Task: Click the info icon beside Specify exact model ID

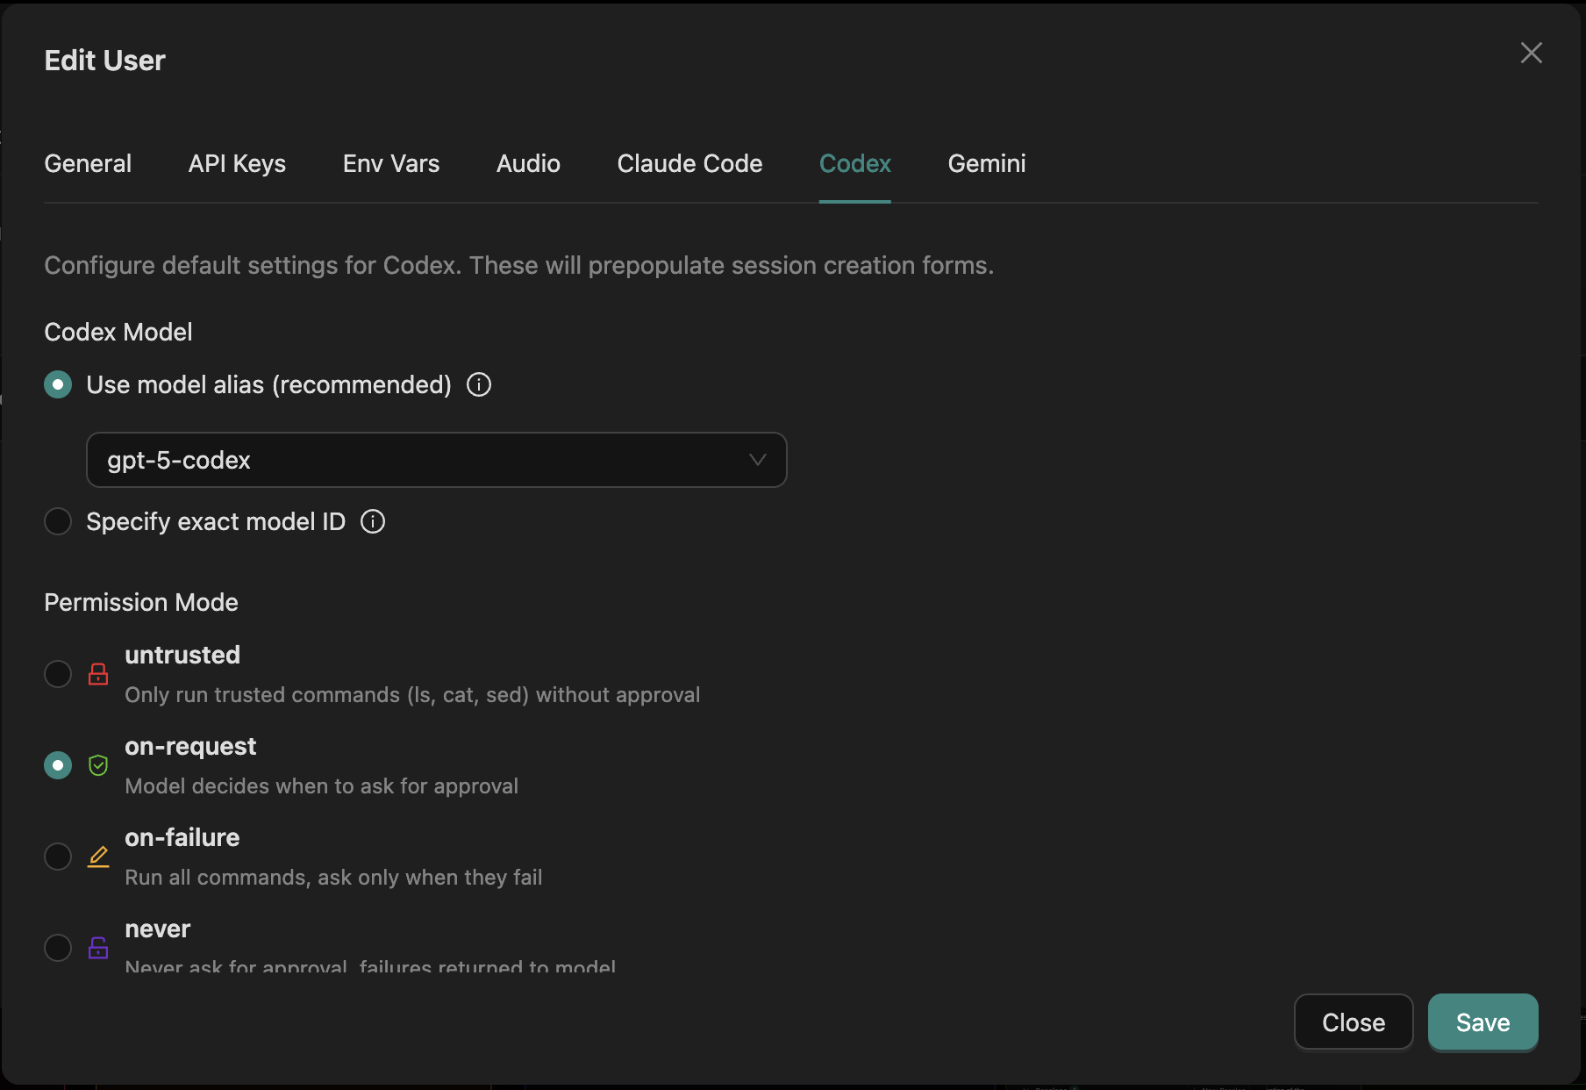Action: click(372, 521)
